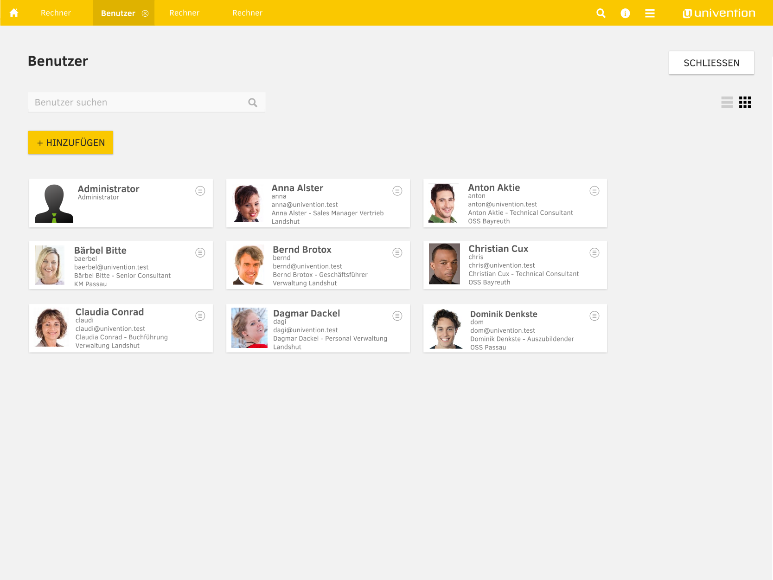773x580 pixels.
Task: Click the magnifier in user search field
Action: point(253,103)
